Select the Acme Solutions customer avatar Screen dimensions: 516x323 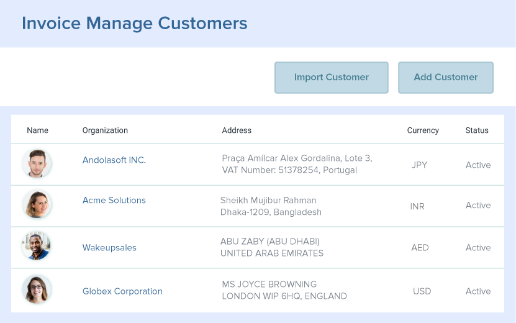point(37,204)
